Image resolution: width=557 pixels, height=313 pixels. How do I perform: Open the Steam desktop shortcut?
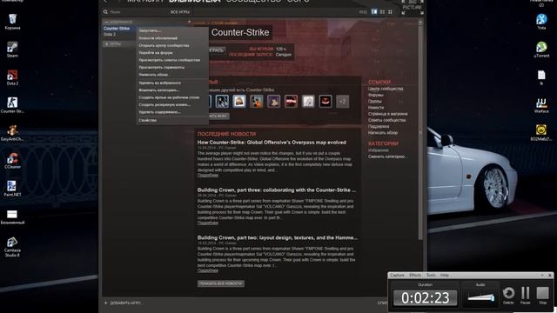pyautogui.click(x=12, y=50)
